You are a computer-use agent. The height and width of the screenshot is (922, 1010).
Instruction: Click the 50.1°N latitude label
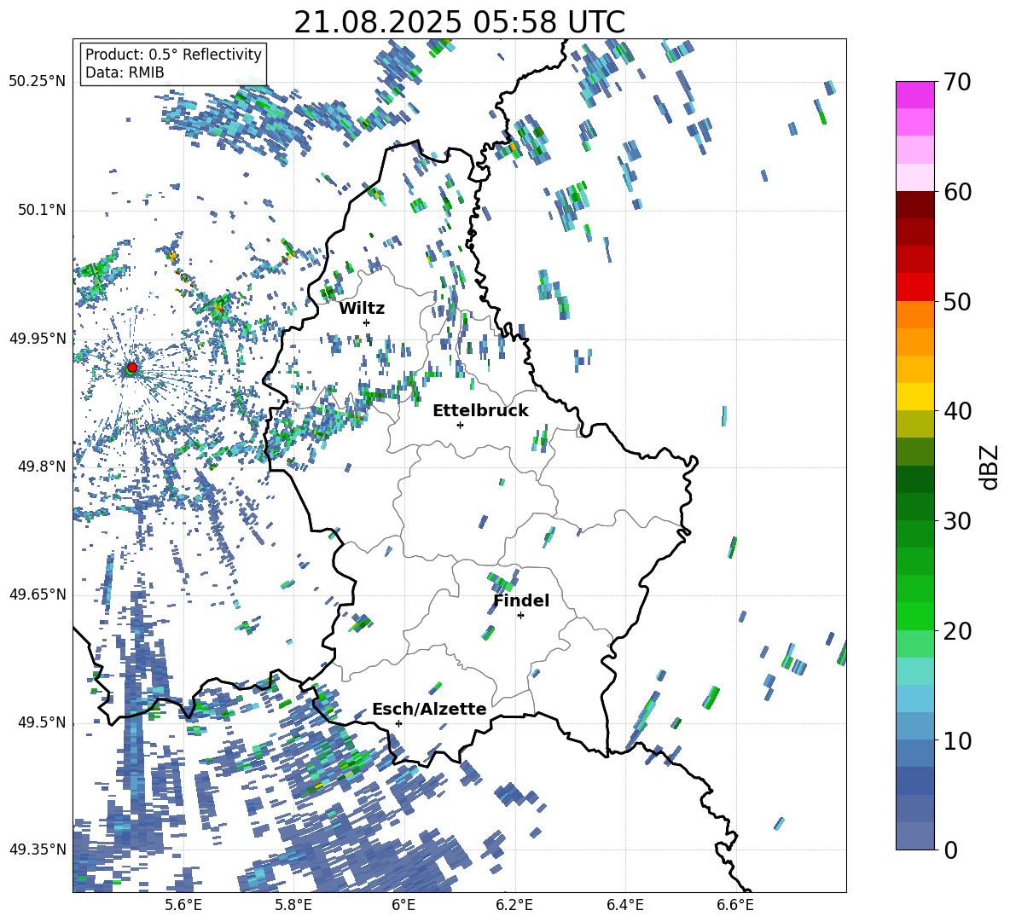pyautogui.click(x=42, y=210)
